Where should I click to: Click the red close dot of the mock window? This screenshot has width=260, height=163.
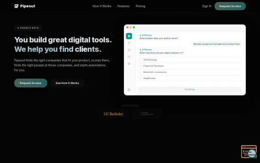[127, 27]
